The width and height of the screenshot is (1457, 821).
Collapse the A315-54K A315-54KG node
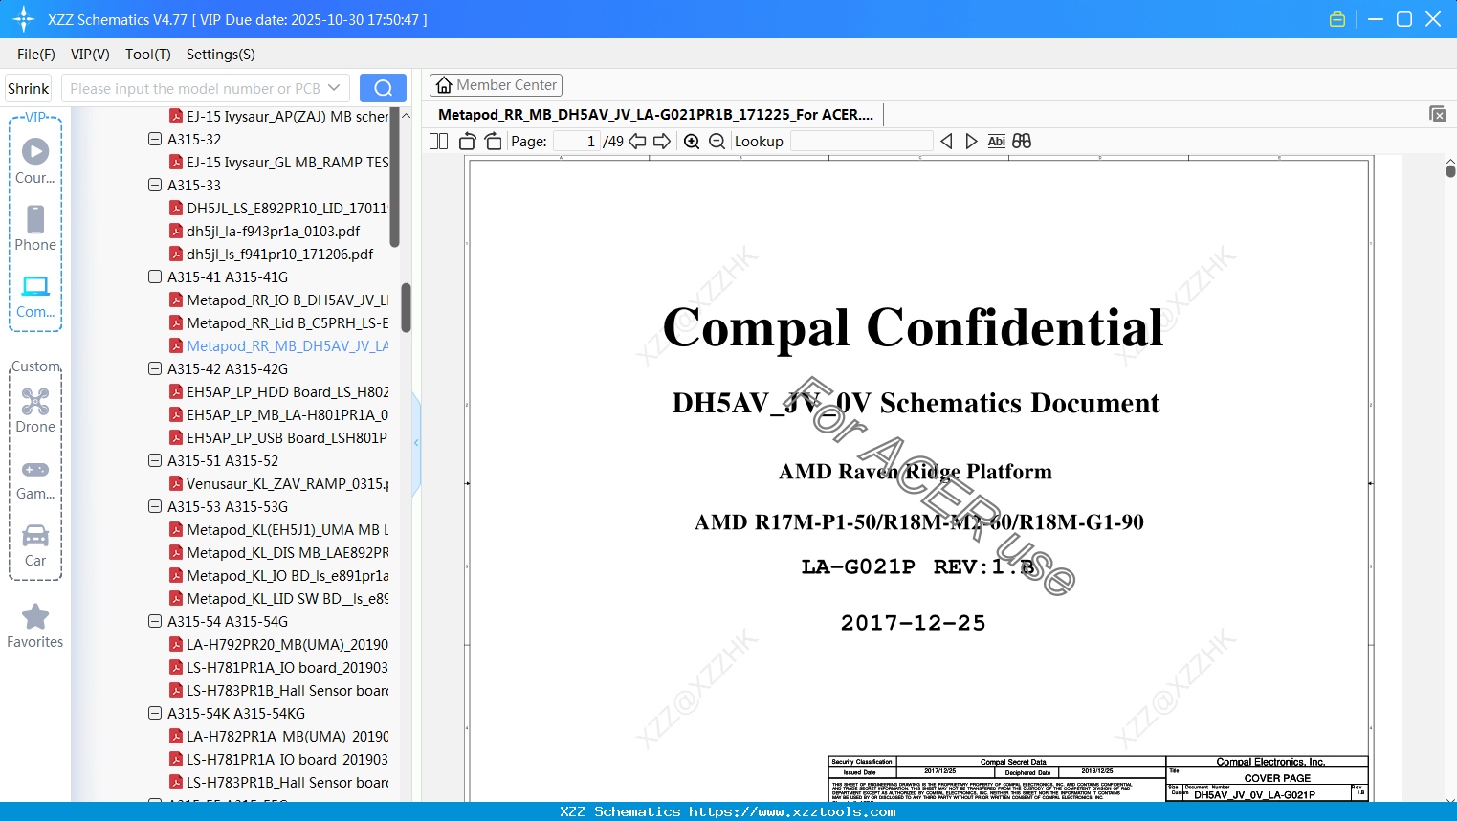click(x=155, y=713)
